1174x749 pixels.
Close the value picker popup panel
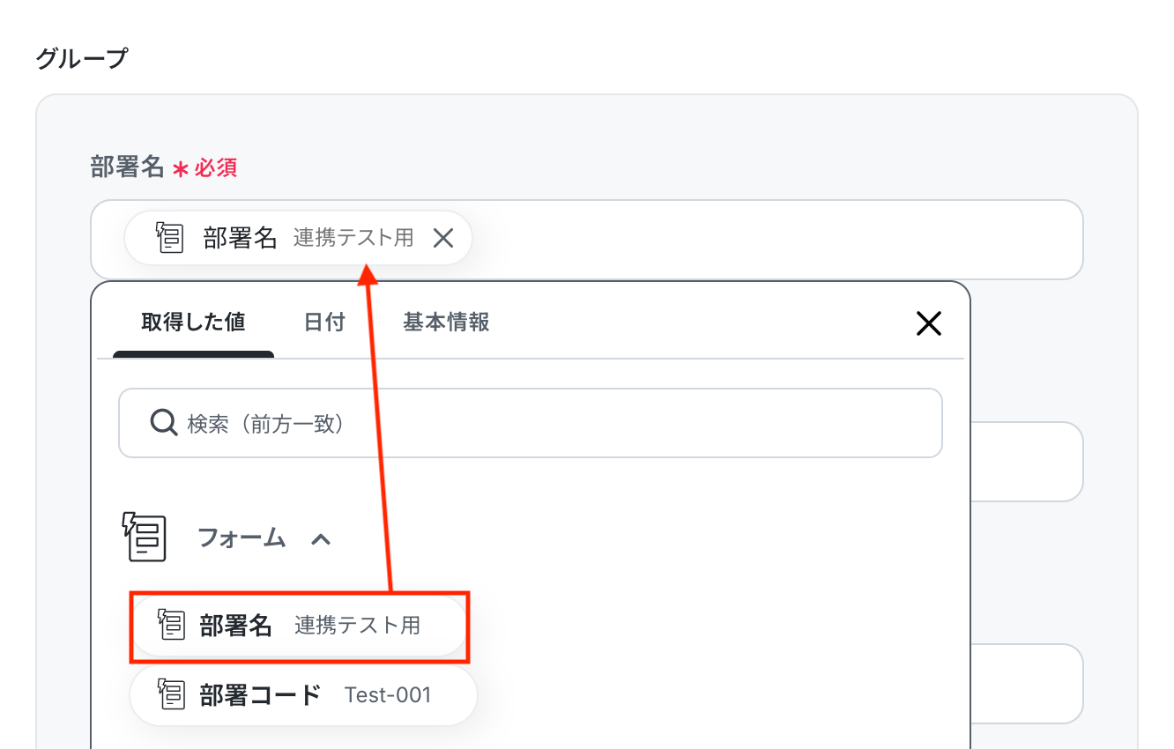929,323
